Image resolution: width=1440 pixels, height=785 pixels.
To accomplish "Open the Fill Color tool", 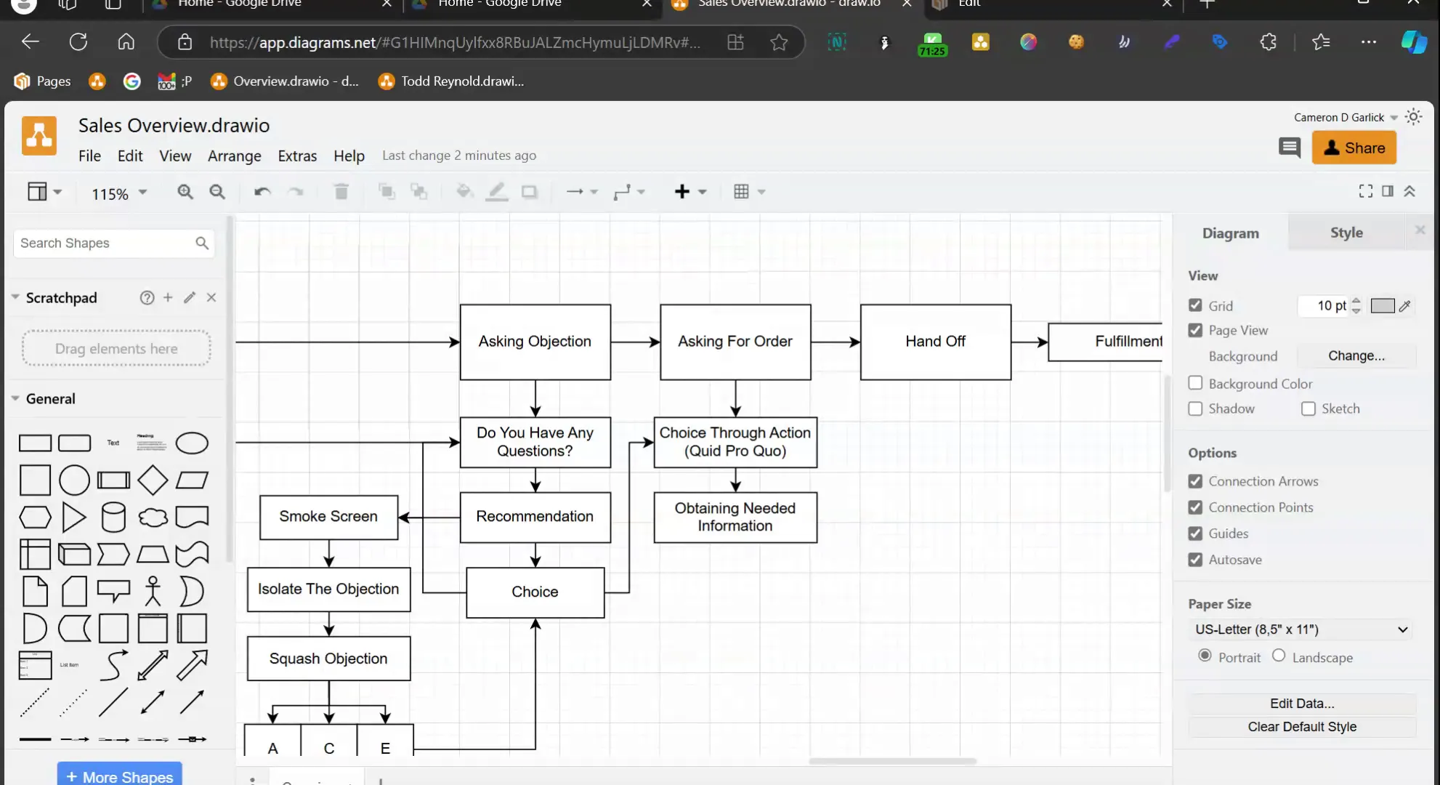I will click(x=464, y=191).
